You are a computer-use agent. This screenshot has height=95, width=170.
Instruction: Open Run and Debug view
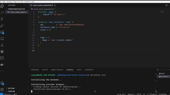[x=2, y=26]
